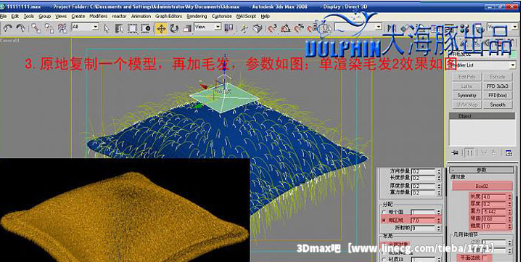
Task: Click the Smooth modifier button
Action: (498, 105)
